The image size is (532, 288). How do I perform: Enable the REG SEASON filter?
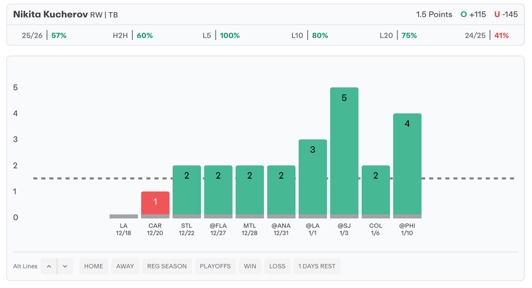[167, 266]
